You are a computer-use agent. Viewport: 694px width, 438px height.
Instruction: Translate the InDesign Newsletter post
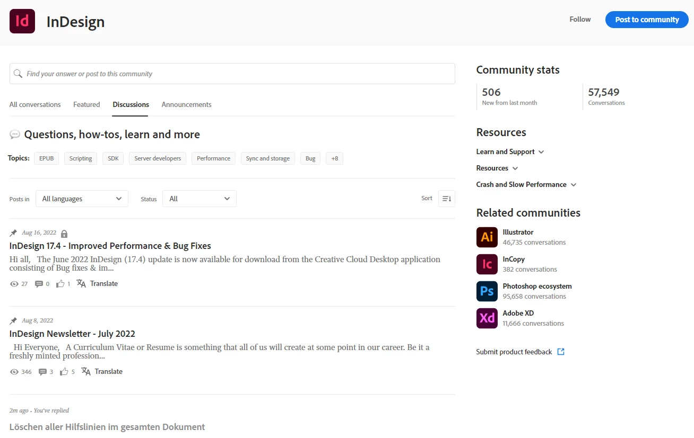coord(108,371)
